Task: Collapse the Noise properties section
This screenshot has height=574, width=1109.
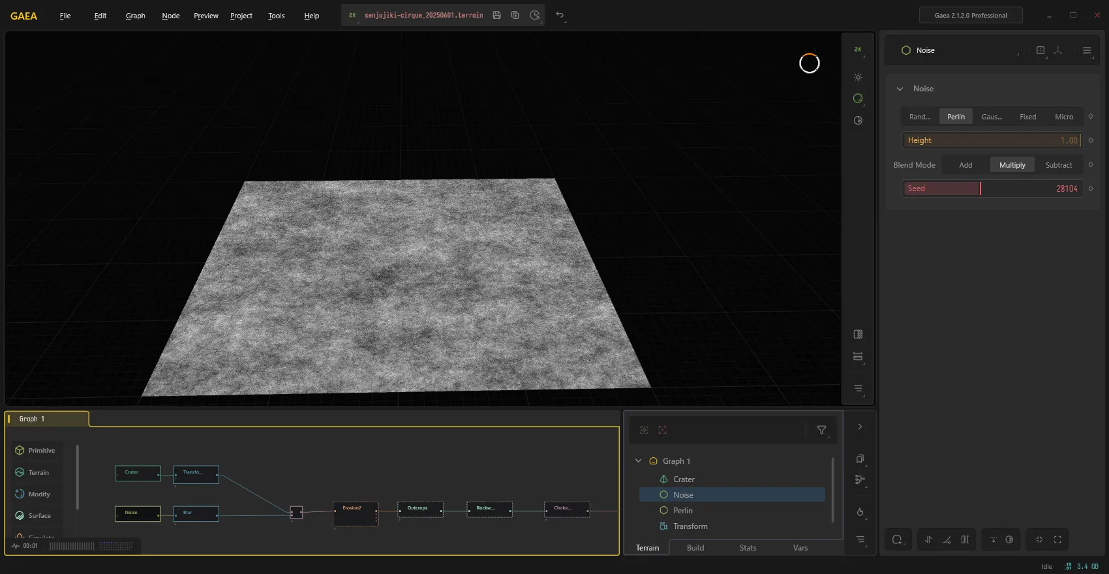Action: tap(900, 89)
